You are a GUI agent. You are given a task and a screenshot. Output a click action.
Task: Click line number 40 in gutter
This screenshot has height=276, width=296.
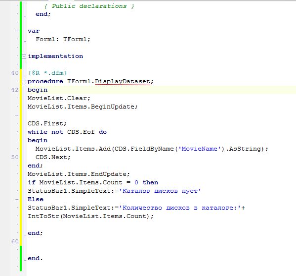coord(15,73)
